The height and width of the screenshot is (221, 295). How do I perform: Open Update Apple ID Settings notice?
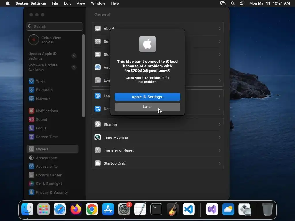(52, 56)
